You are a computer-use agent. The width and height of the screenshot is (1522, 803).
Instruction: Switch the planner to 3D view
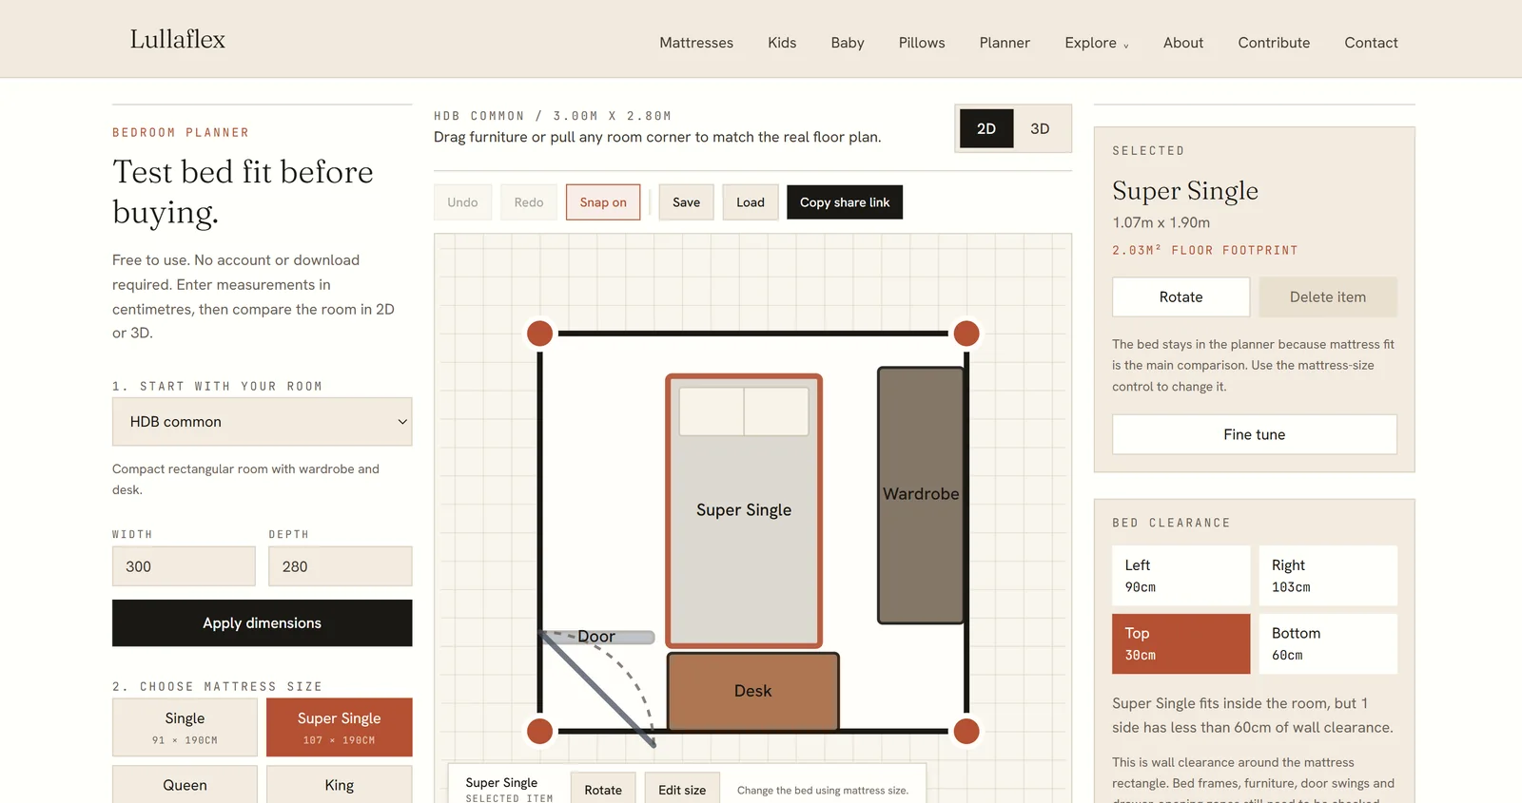(1040, 128)
